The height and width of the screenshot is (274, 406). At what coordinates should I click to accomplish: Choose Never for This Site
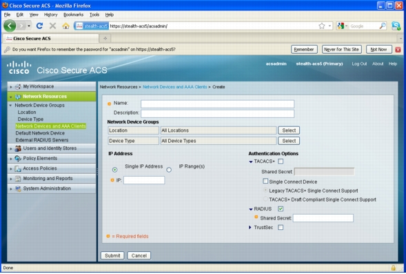pos(341,49)
